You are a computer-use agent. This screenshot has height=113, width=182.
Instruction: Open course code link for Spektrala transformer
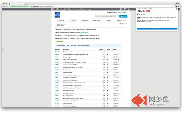pyautogui.click(x=57, y=93)
